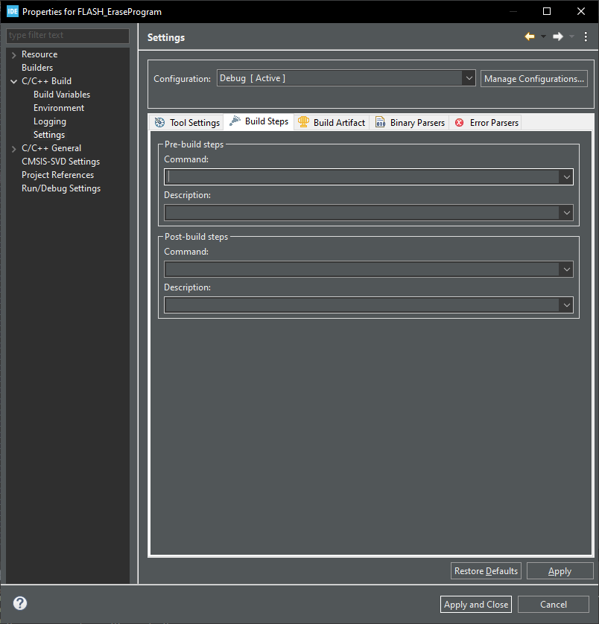
Task: Open Post-build Description dropdown arrow
Action: pyautogui.click(x=566, y=305)
